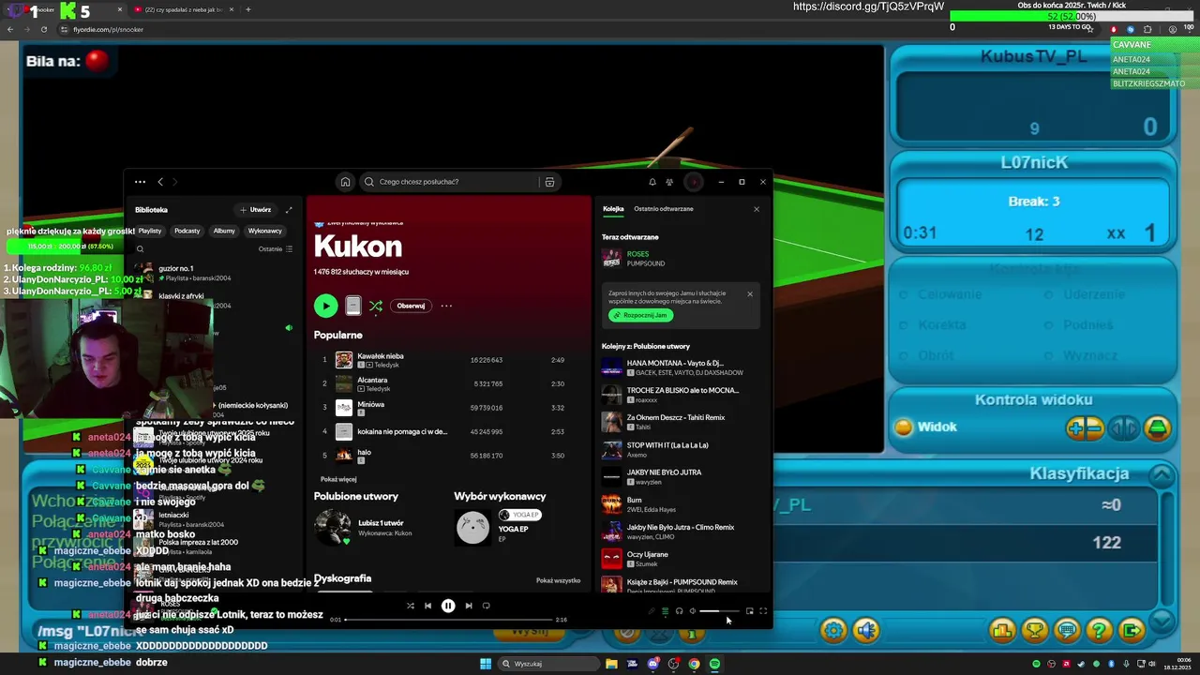Open the snooker trophy icon

1035,630
